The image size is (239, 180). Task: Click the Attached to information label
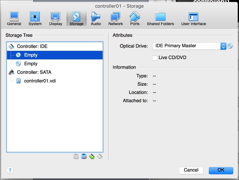135,101
